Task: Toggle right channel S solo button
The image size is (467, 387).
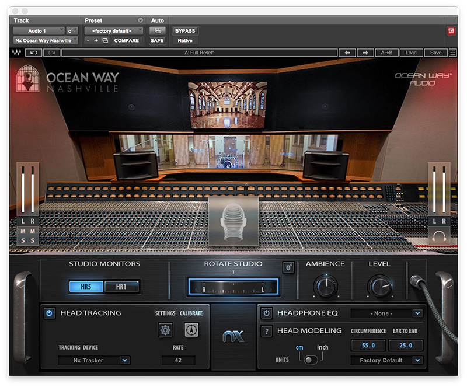Action: 33,240
